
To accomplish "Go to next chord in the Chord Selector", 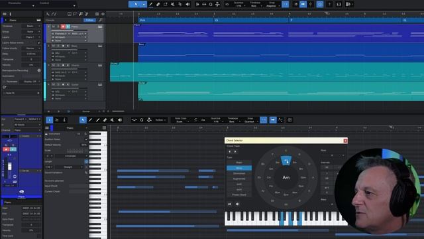I will tap(235, 152).
